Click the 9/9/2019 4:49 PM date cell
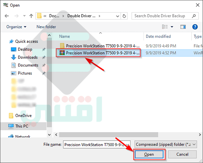 [161, 46]
